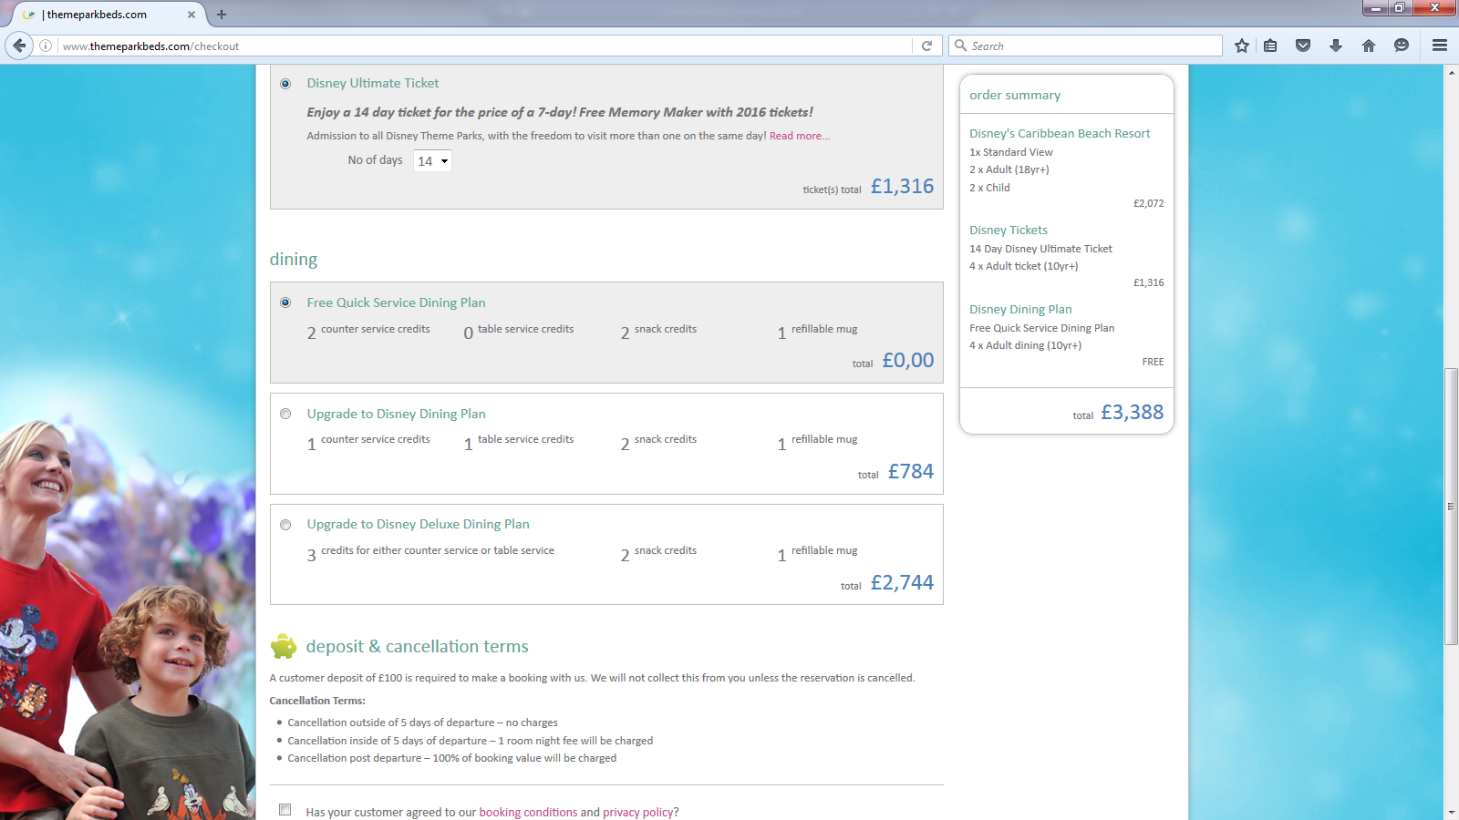Open the booking conditions link

pos(528,813)
